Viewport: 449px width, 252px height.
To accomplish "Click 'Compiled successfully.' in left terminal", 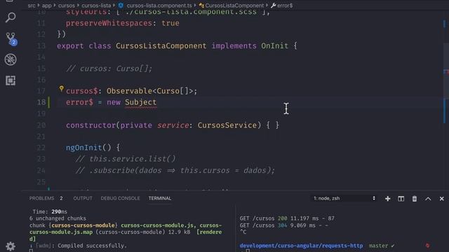I will (92, 246).
